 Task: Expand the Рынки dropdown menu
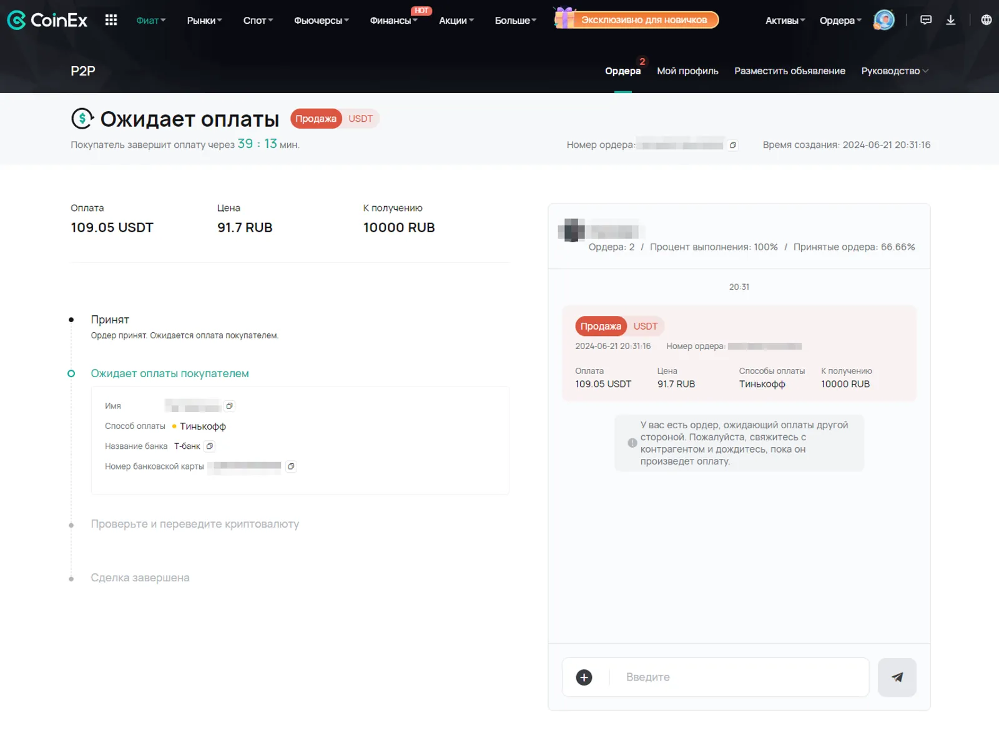204,20
